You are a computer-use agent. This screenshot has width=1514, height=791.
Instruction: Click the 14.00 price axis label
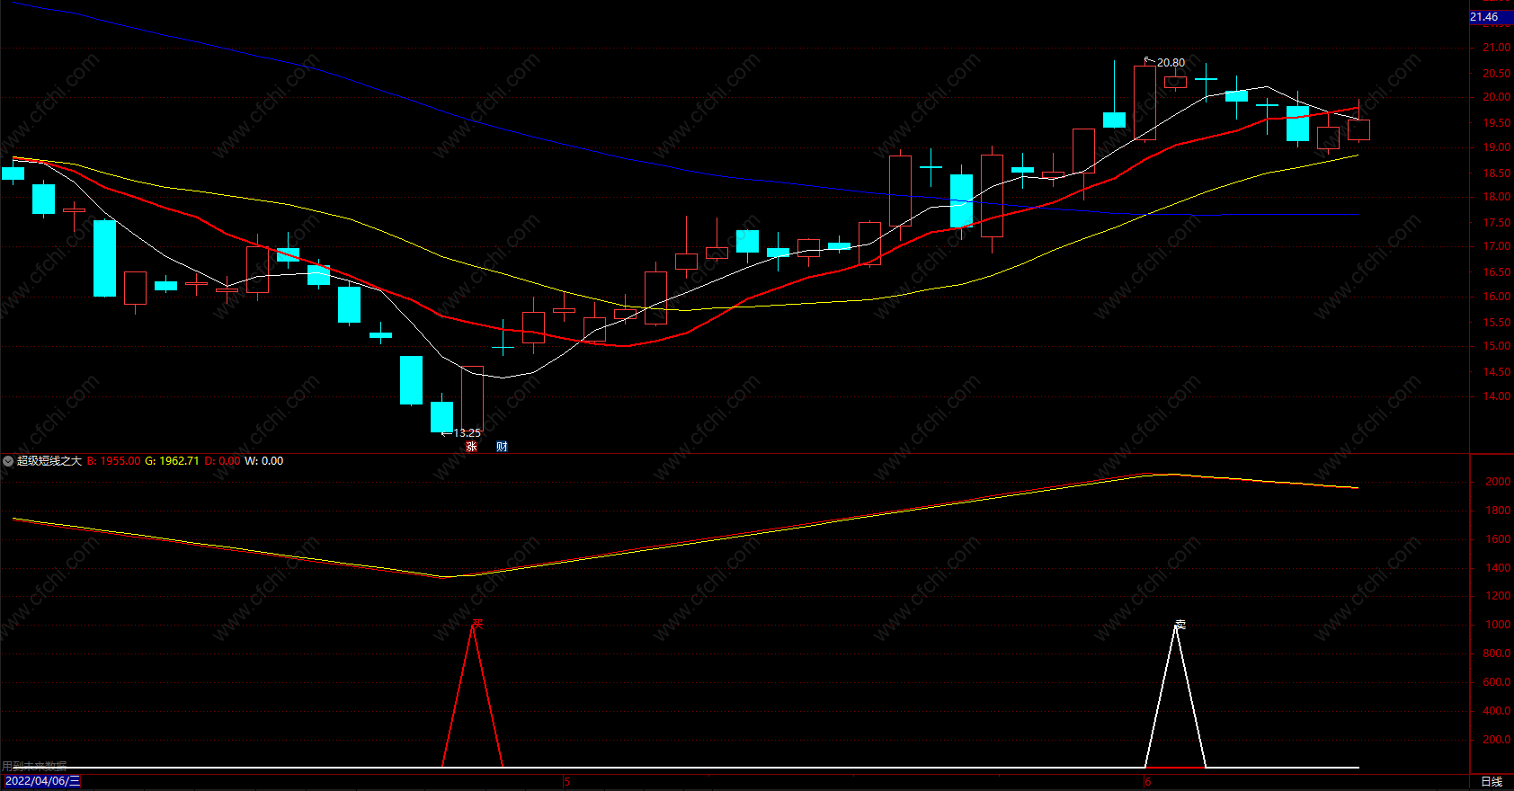[1496, 396]
